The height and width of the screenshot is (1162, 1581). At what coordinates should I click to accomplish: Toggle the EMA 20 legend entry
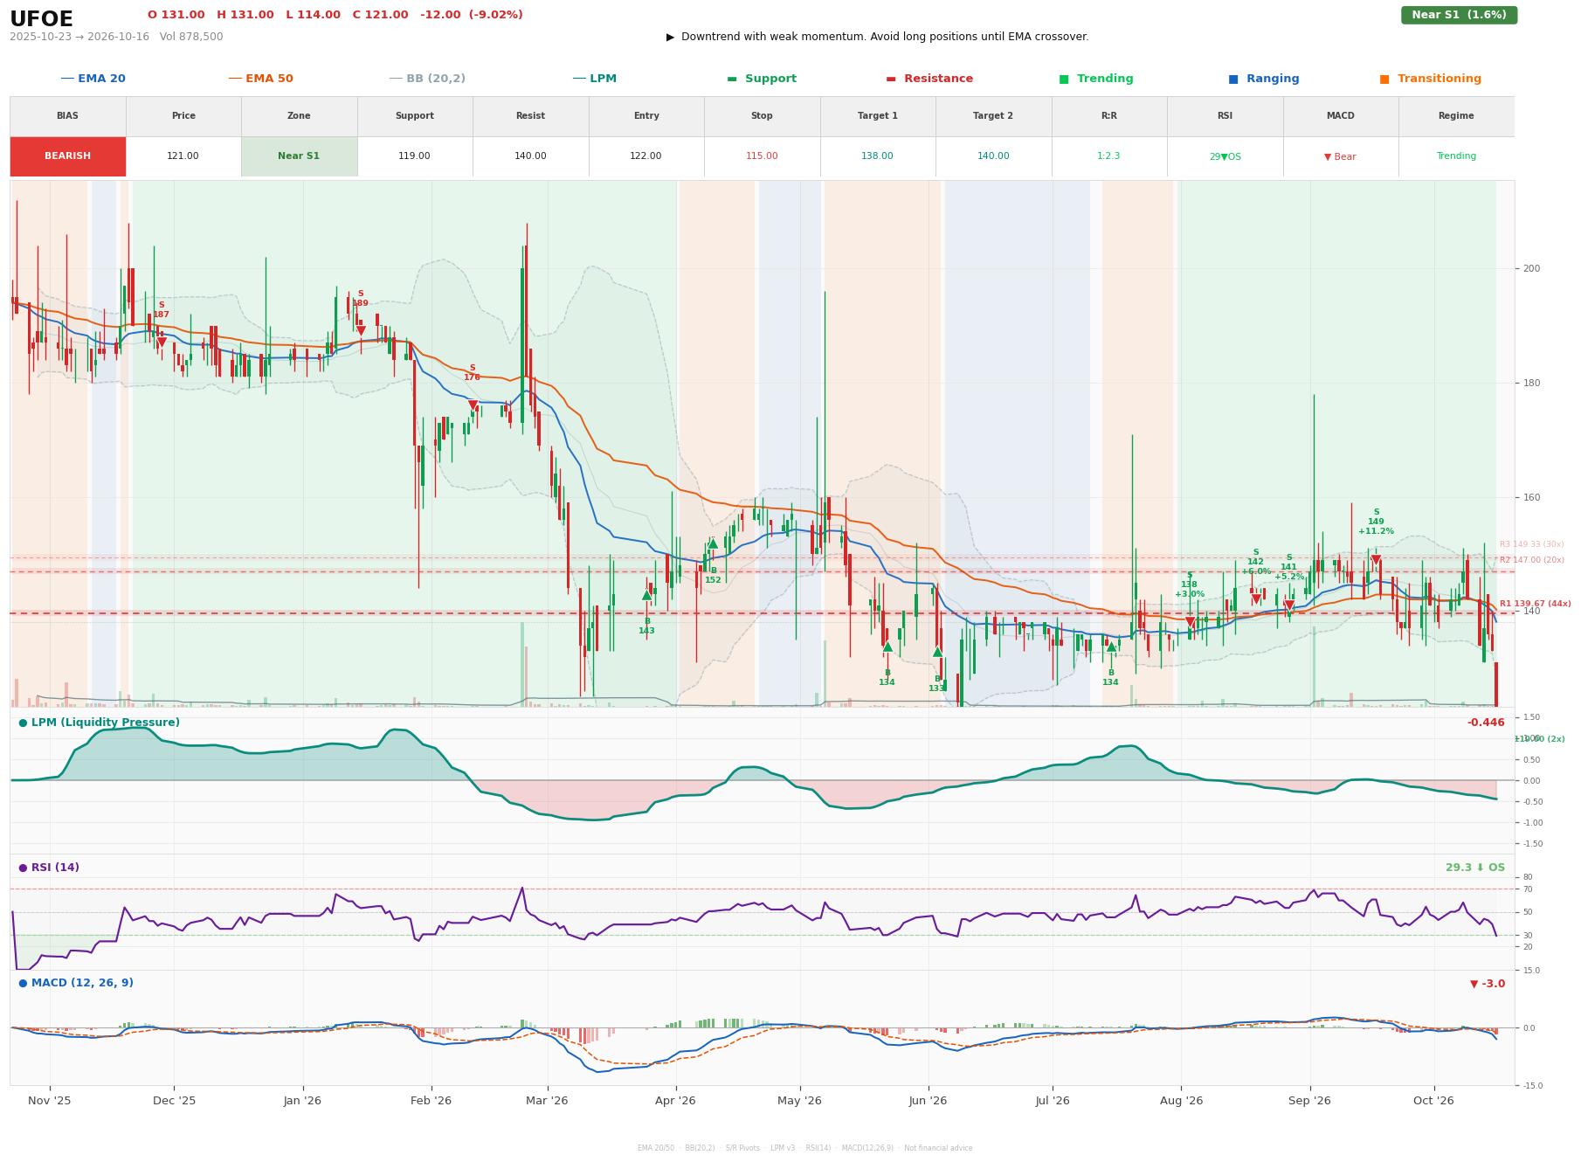(93, 79)
